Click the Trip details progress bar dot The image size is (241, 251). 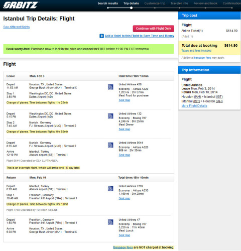click(132, 8)
